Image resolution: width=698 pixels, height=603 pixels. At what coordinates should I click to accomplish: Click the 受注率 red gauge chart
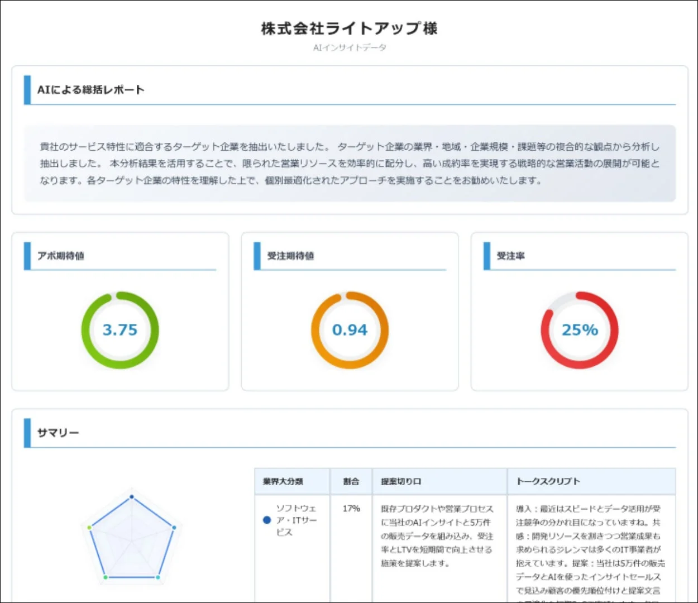pos(580,330)
